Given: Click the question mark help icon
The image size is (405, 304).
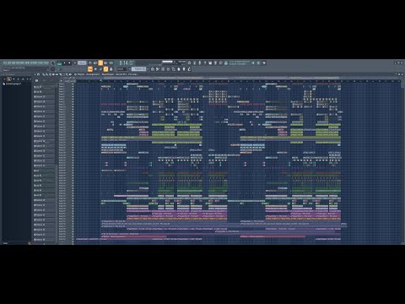Looking at the screenshot, I should [x=205, y=63].
